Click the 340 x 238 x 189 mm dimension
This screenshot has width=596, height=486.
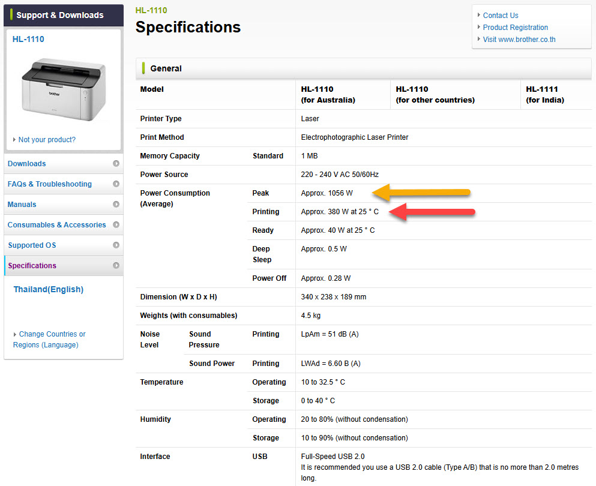[x=334, y=297]
